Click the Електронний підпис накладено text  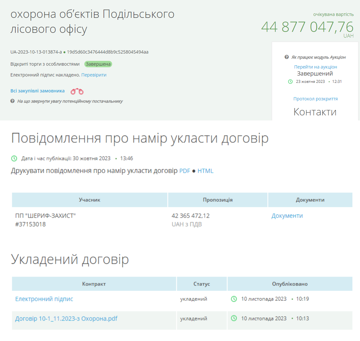(x=45, y=75)
